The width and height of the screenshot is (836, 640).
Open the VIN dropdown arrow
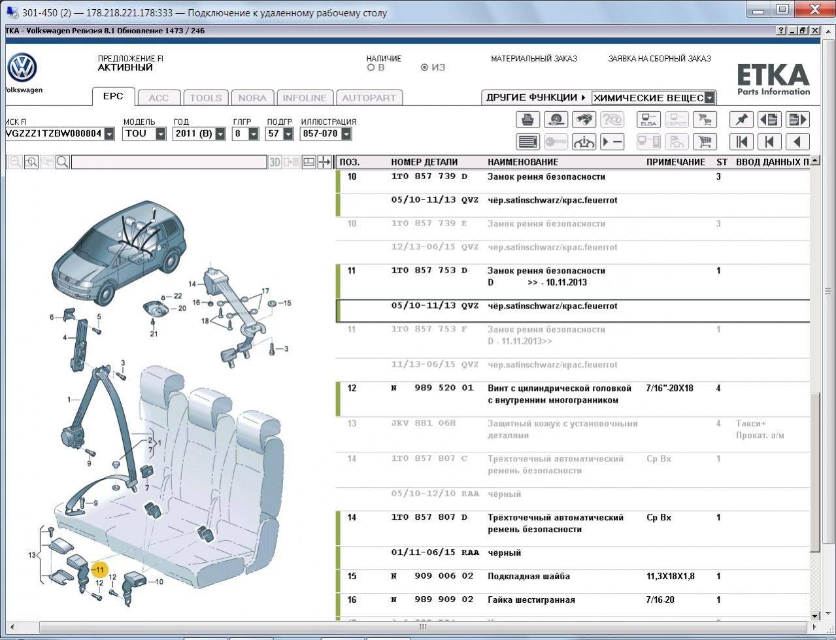(x=109, y=134)
